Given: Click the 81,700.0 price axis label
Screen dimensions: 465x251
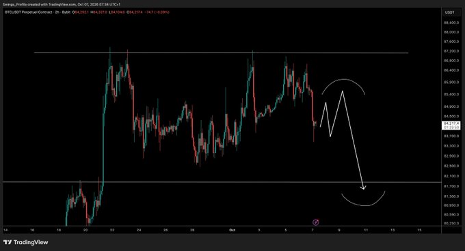Looking at the screenshot, I should click(x=451, y=186).
